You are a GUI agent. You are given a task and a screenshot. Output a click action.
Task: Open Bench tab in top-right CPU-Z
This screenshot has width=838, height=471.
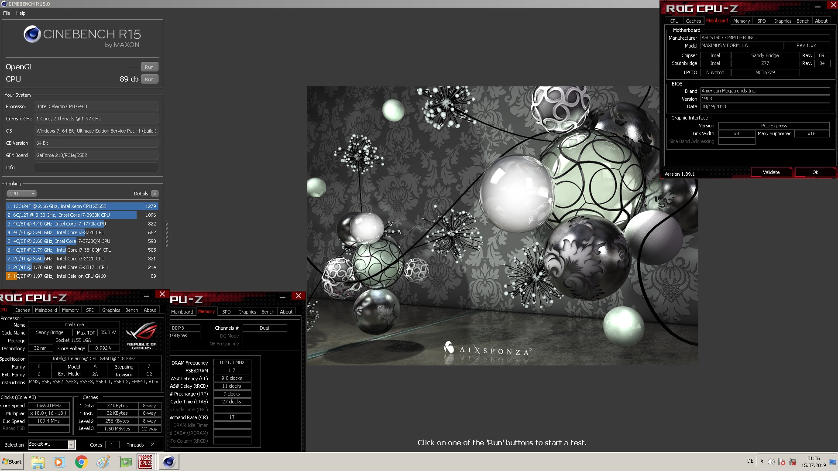pos(803,21)
